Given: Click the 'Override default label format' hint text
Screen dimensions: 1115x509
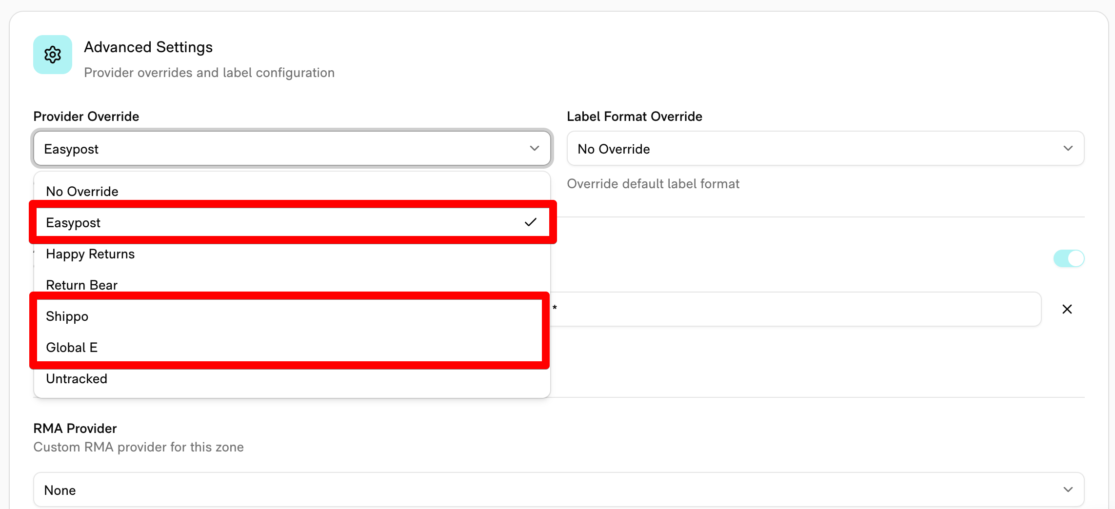Looking at the screenshot, I should click(653, 184).
